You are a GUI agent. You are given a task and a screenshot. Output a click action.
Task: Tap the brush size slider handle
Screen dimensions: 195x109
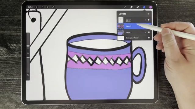pos(28,46)
